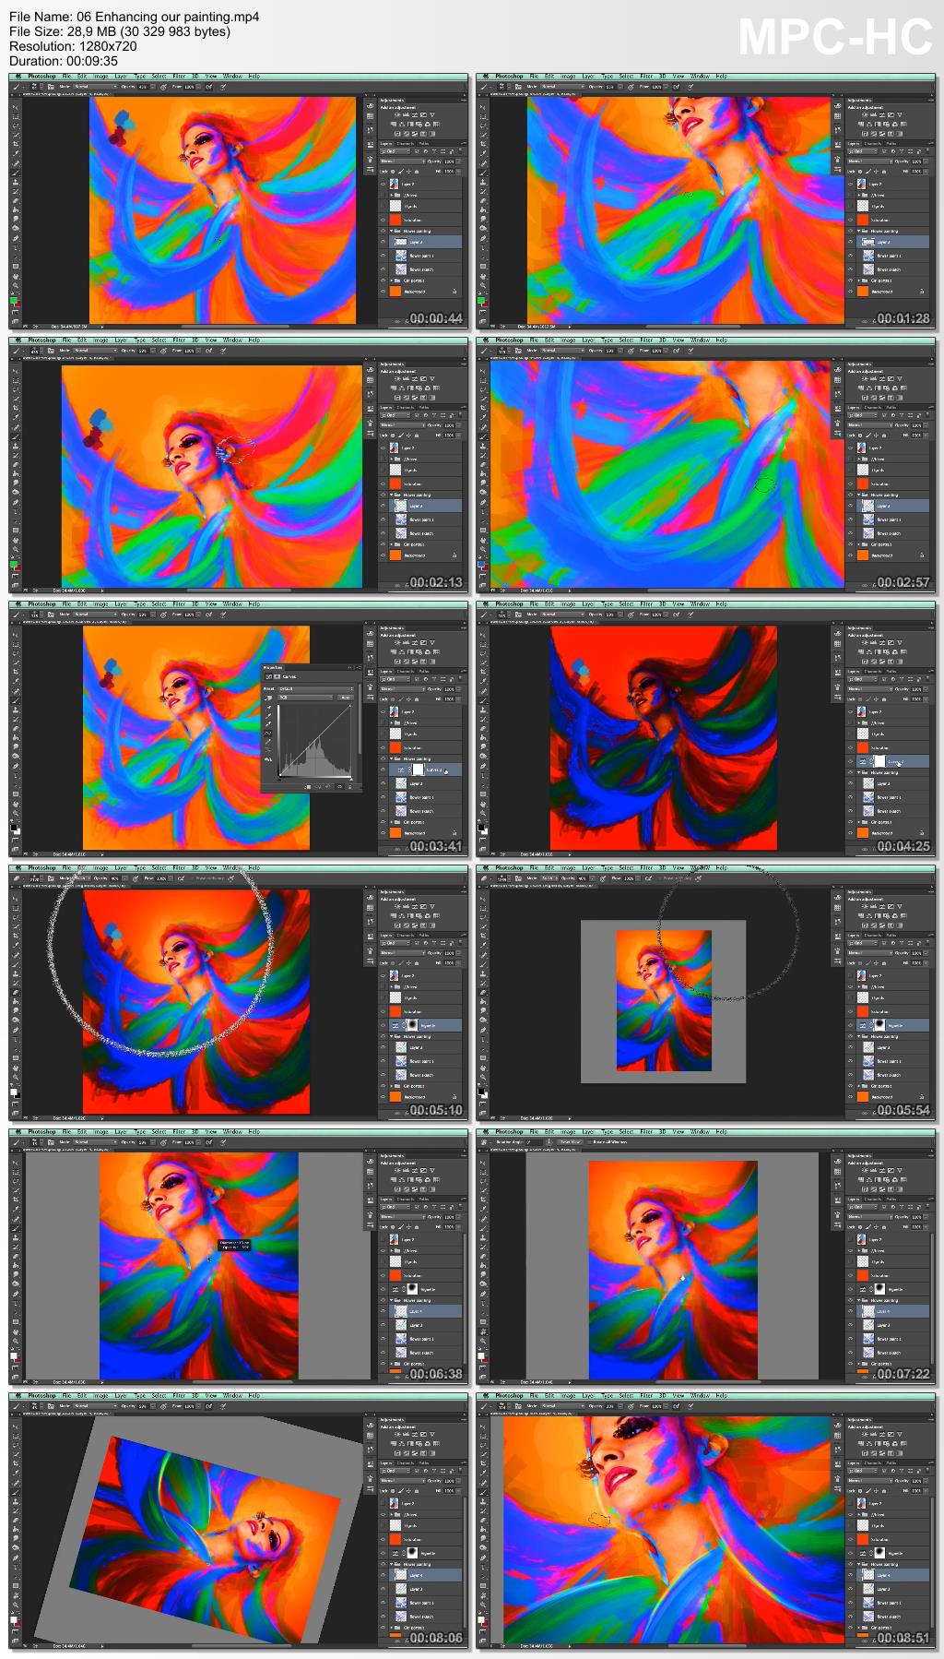Open File menu in the 00:00:44 frame
The image size is (944, 1659).
[x=66, y=76]
